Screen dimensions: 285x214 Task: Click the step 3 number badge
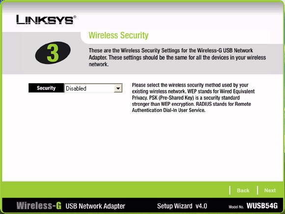click(53, 53)
